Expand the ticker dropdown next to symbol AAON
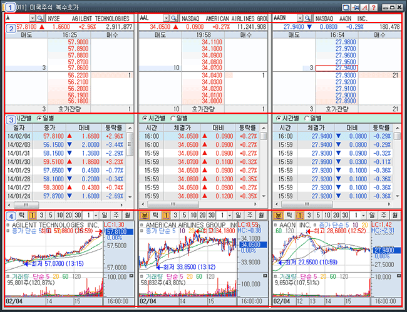The width and height of the screenshot is (407, 312). coord(300,18)
